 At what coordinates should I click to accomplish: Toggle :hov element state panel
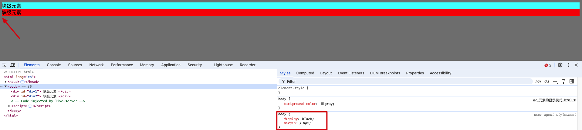pyautogui.click(x=538, y=81)
